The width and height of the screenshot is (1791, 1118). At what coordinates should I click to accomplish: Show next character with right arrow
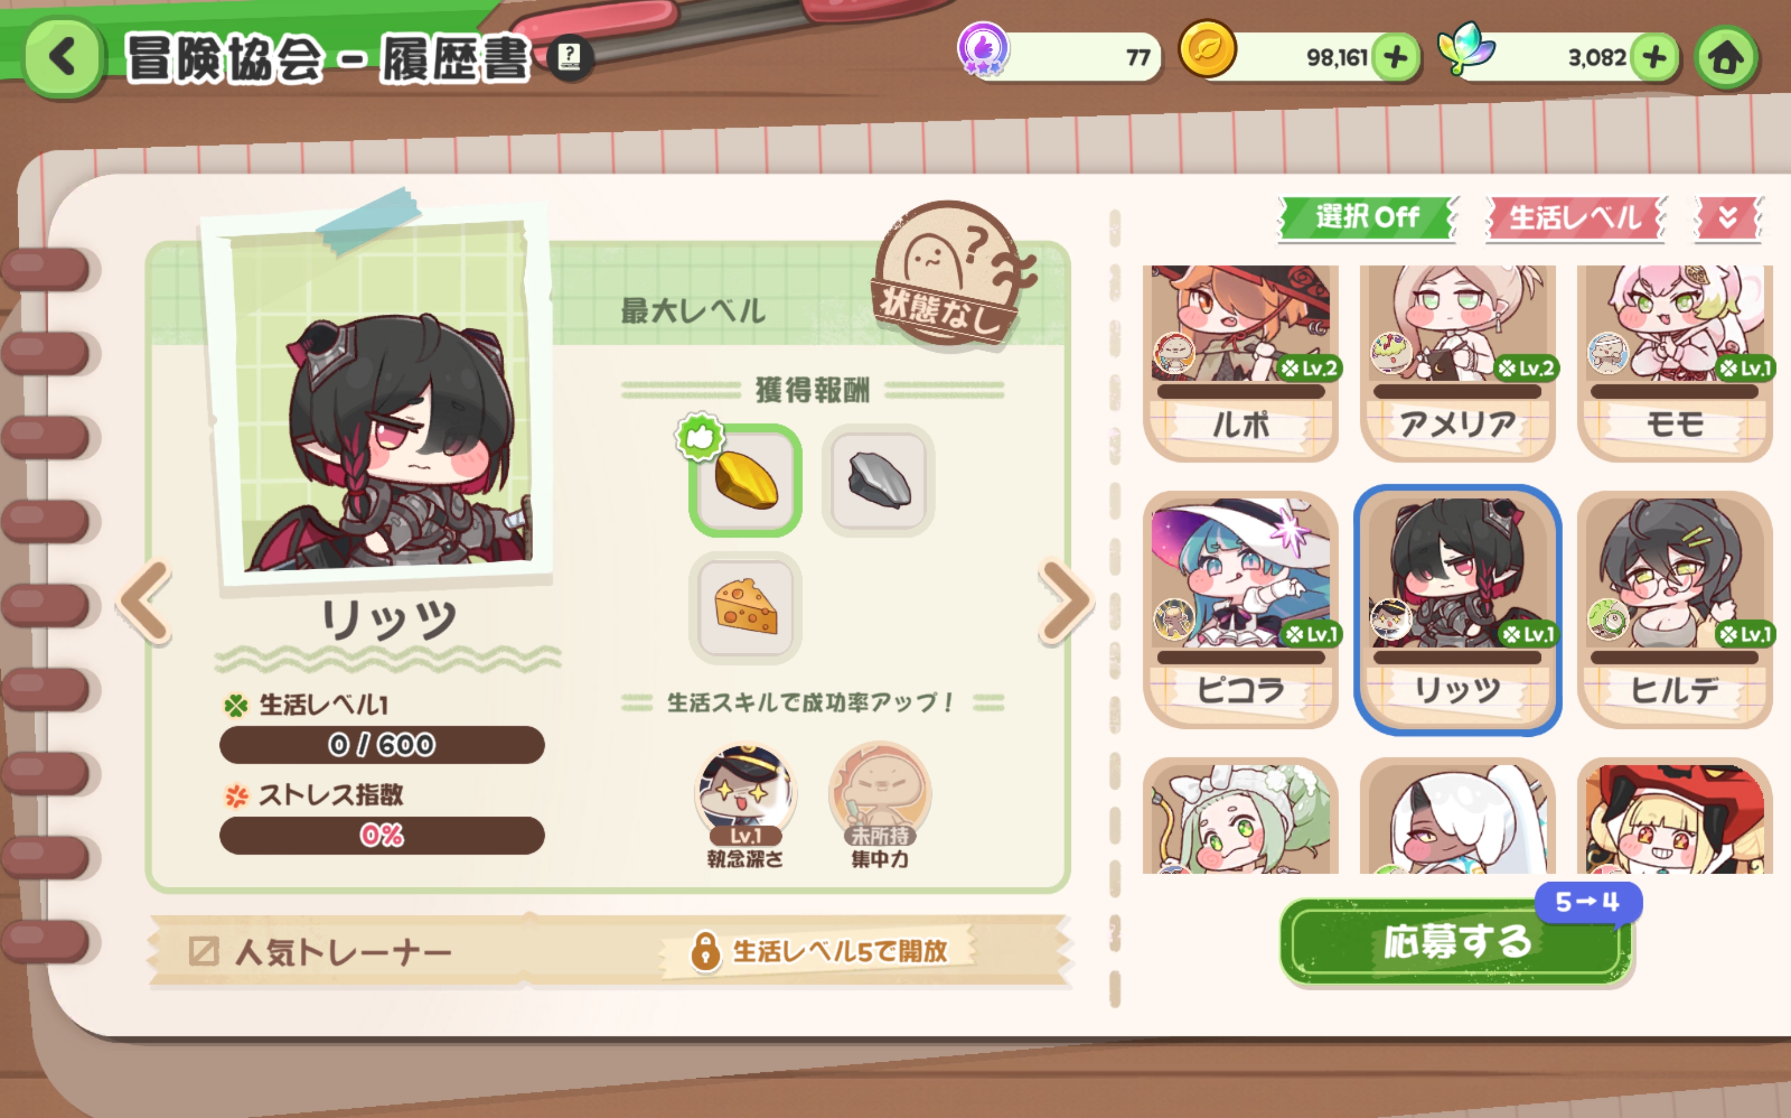click(1066, 601)
